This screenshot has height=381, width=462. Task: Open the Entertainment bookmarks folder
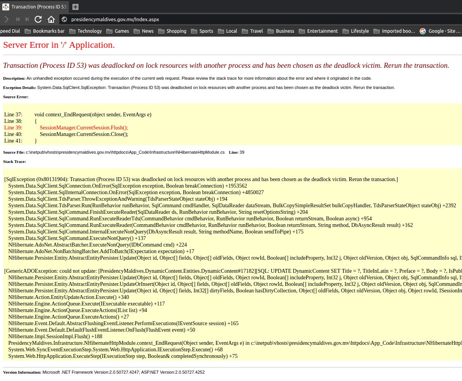point(318,31)
